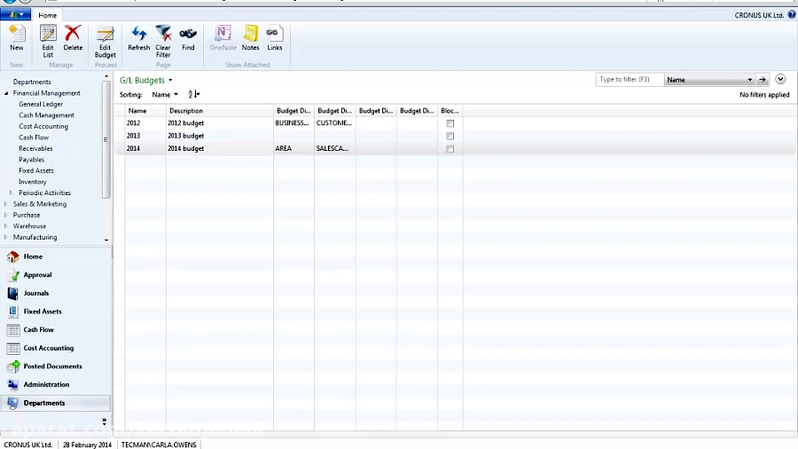798x449 pixels.
Task: Open Edit List in the ribbon
Action: click(x=48, y=41)
